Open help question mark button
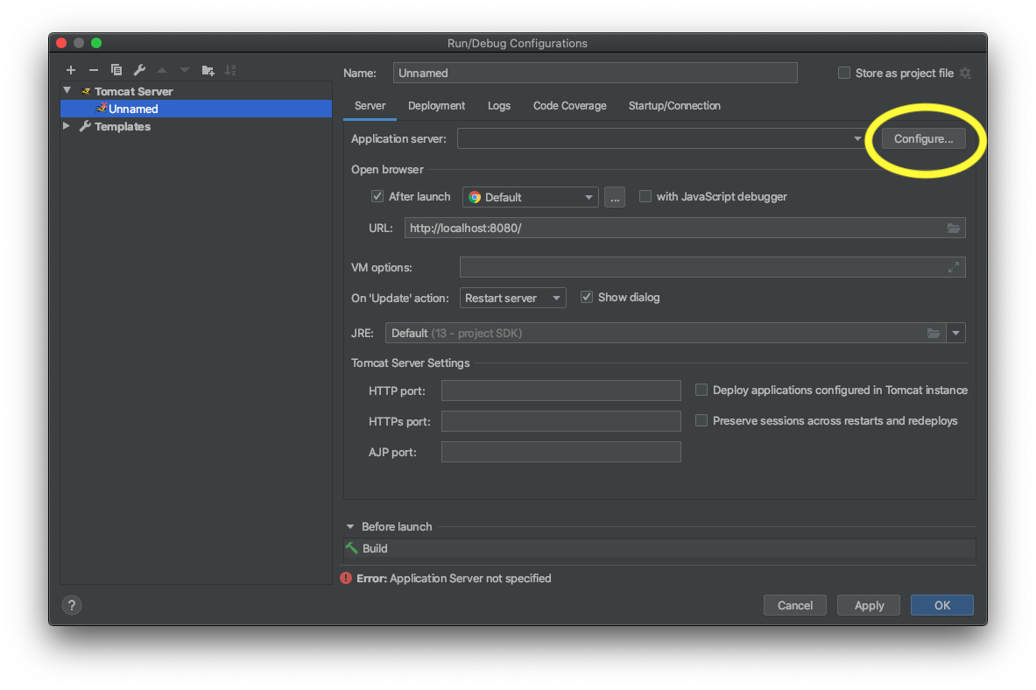1036x690 pixels. 72,605
